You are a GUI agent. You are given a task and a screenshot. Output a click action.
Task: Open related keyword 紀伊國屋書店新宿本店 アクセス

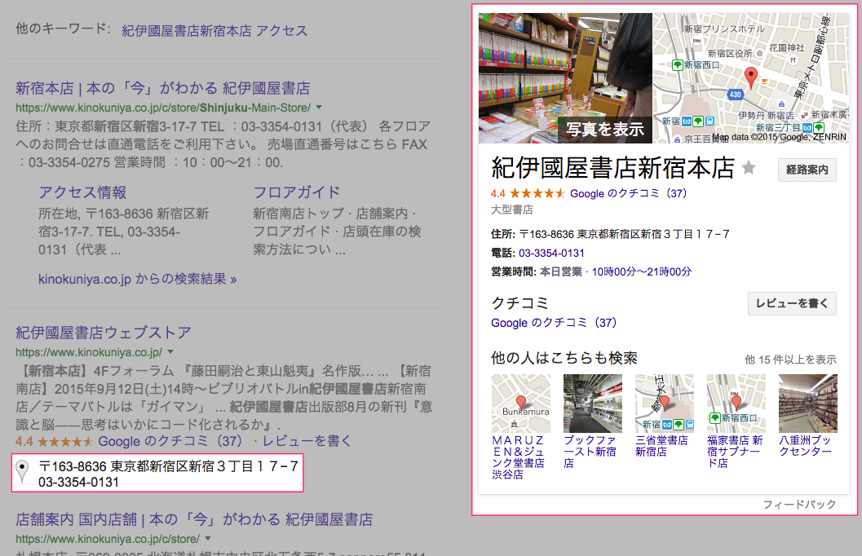tap(214, 31)
